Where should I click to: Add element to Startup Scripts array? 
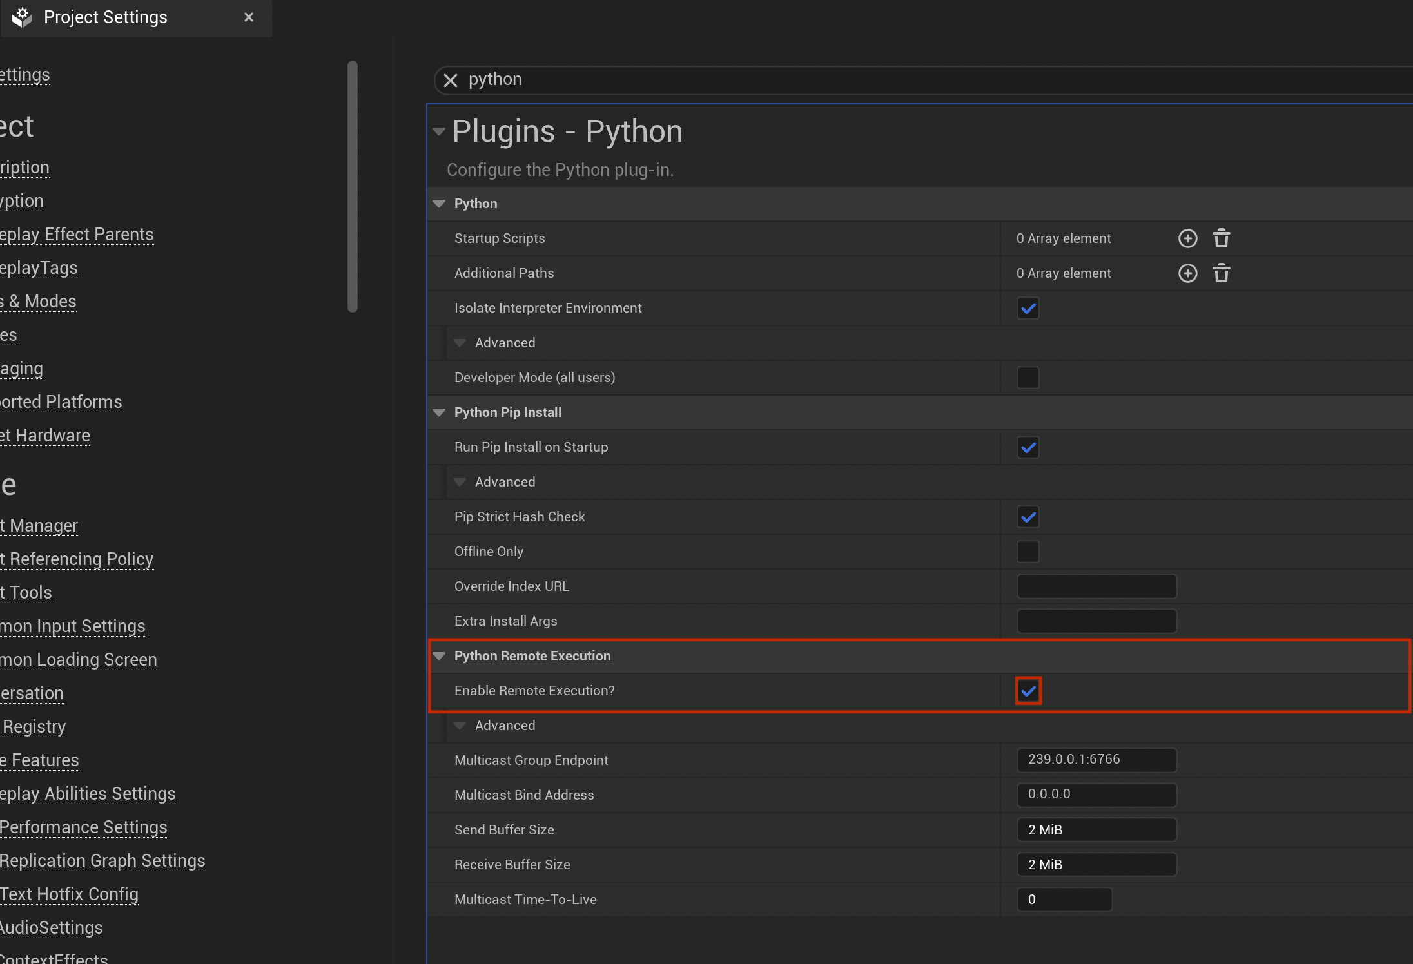tap(1188, 238)
